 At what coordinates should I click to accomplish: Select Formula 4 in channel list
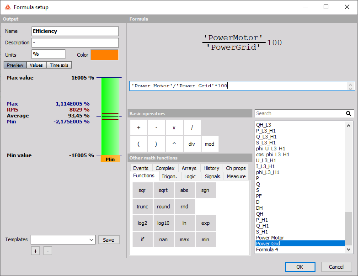tap(300, 249)
